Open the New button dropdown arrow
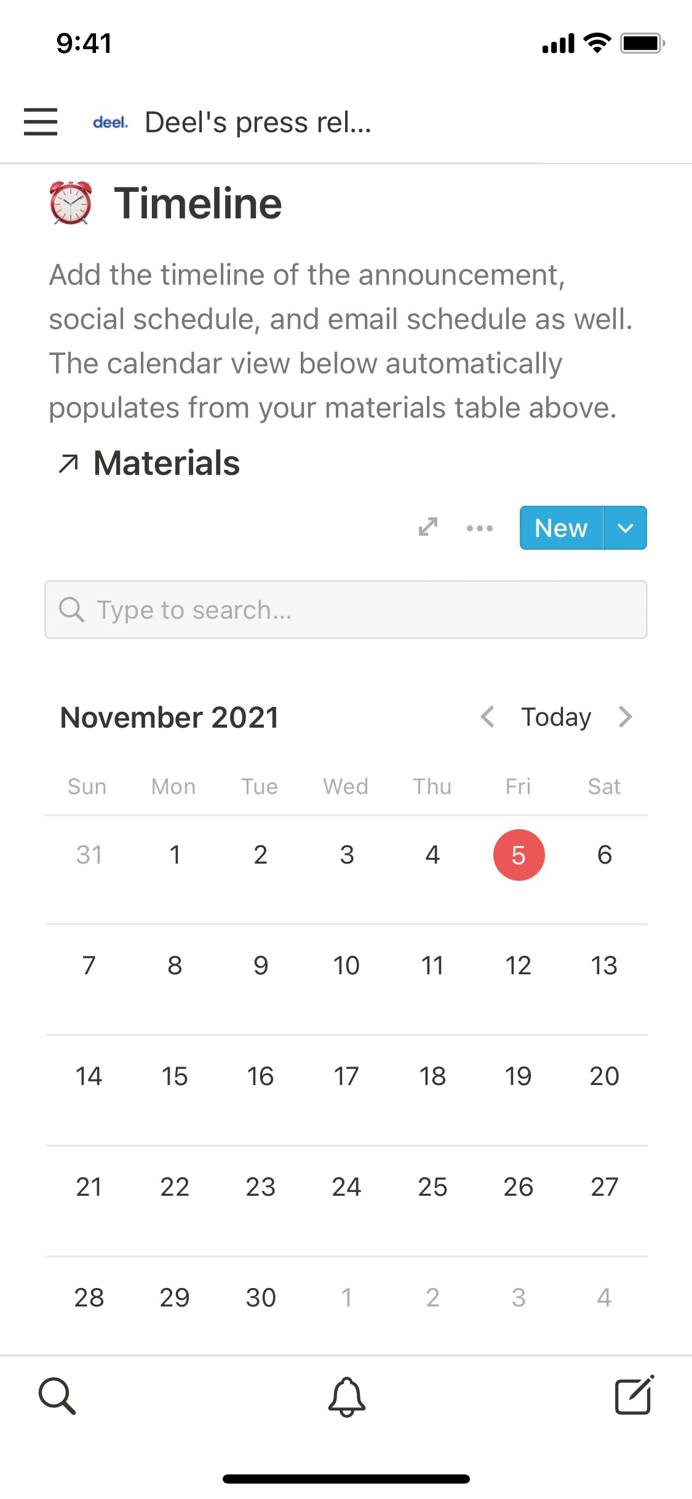The height and width of the screenshot is (1499, 692). (x=626, y=528)
